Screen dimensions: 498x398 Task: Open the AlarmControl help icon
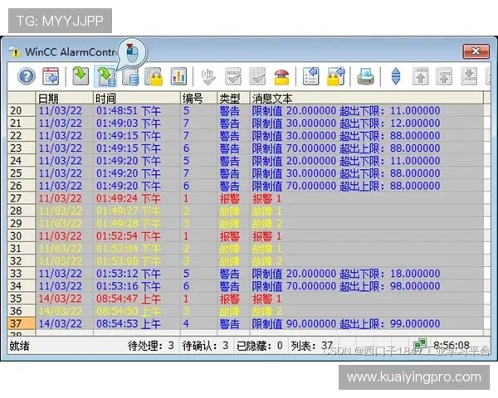[27, 76]
